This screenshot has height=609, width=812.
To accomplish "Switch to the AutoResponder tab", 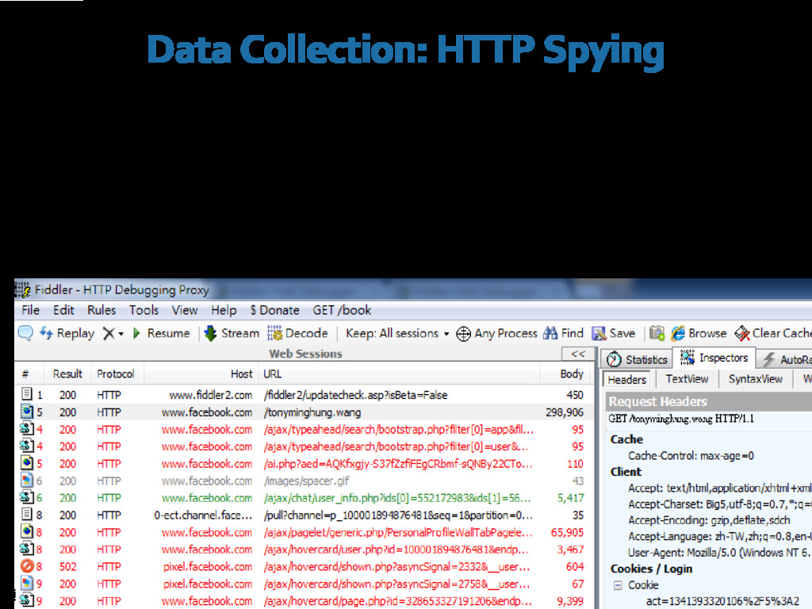I will [786, 359].
